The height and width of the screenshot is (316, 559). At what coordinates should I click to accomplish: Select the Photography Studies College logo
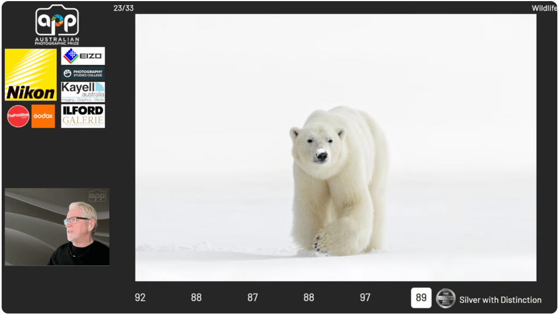point(83,73)
